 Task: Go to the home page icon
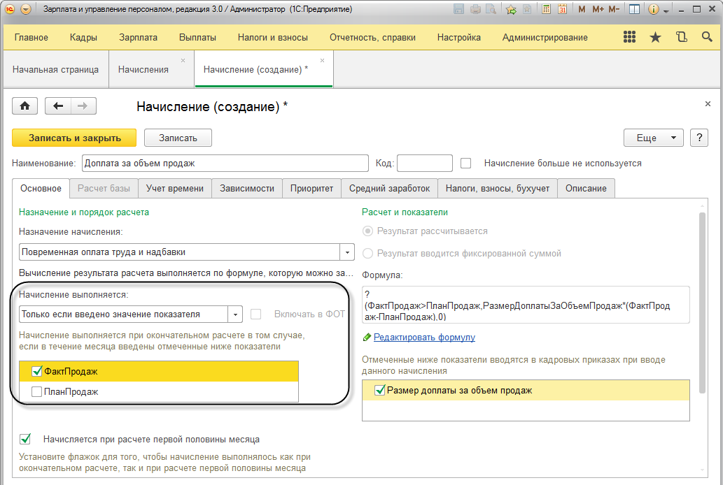click(25, 106)
